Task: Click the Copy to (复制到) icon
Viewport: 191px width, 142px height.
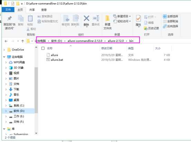Action: 76,18
